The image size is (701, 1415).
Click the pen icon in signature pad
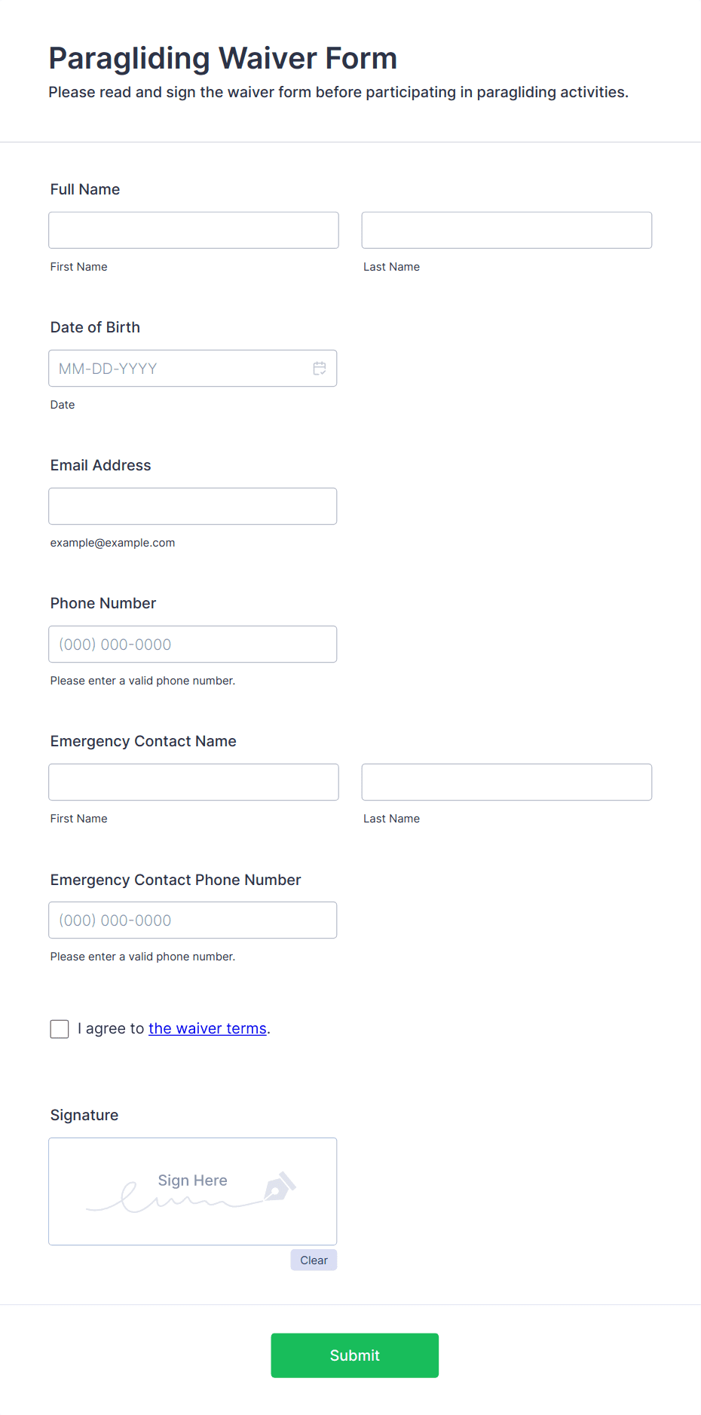pyautogui.click(x=280, y=1187)
